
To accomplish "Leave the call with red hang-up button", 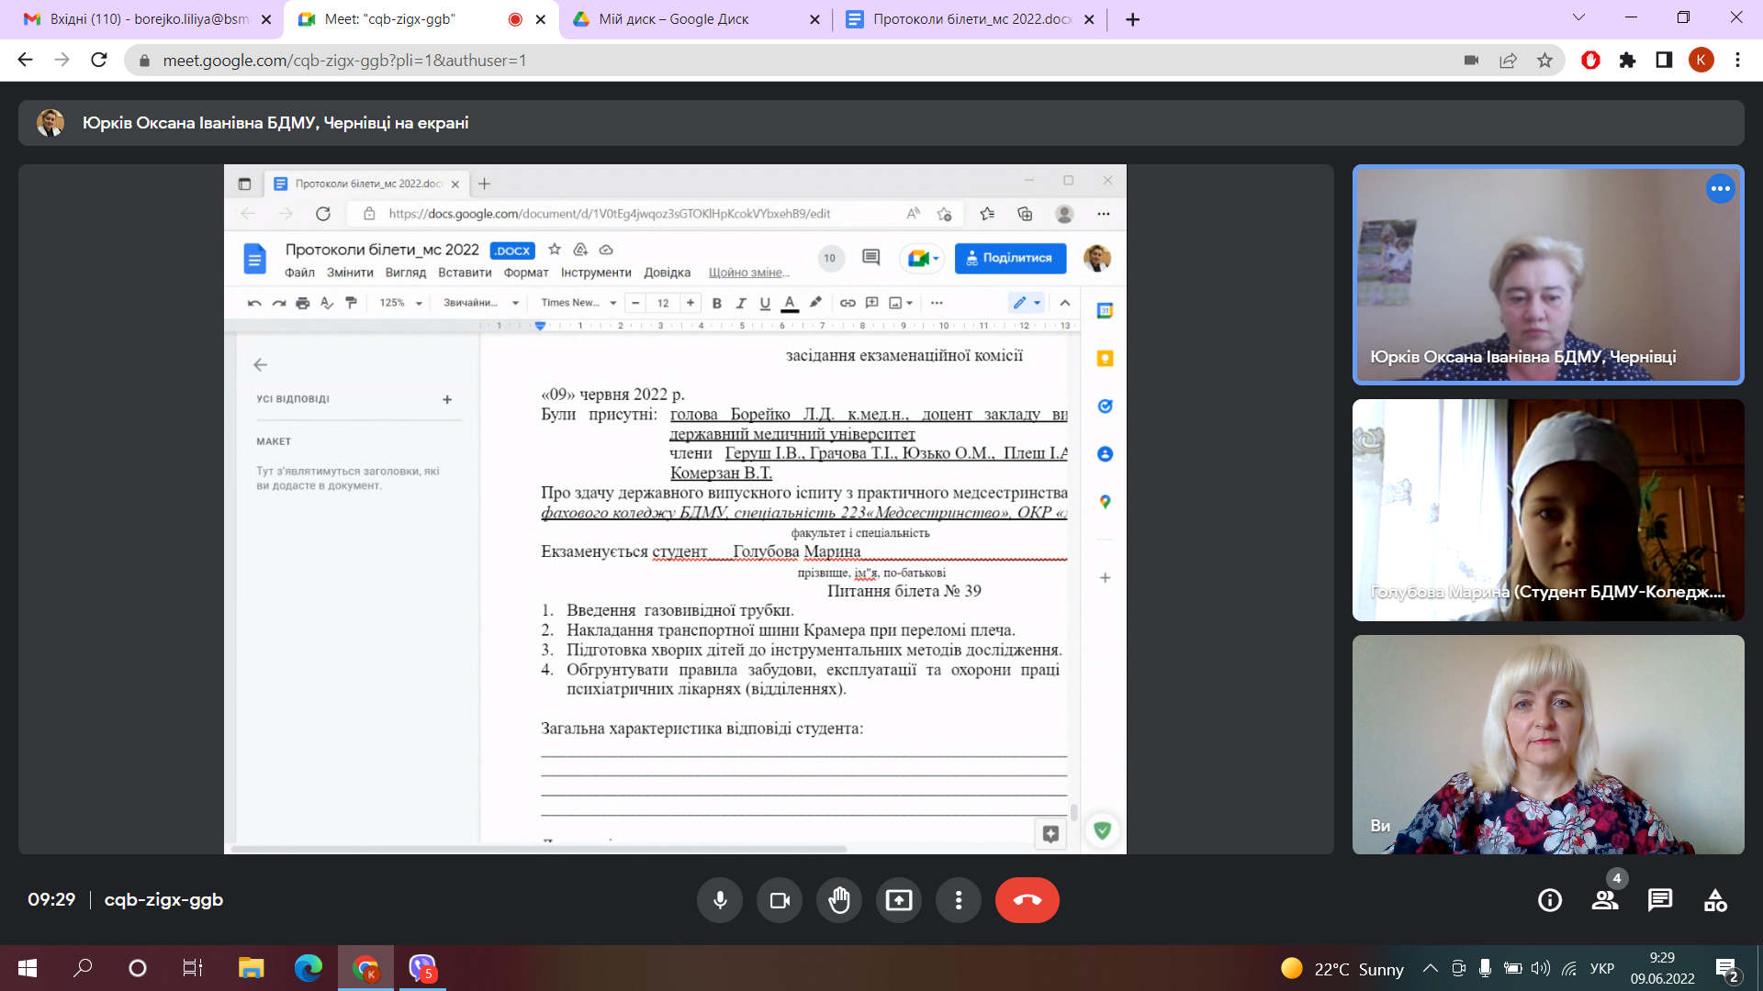I will click(1027, 900).
